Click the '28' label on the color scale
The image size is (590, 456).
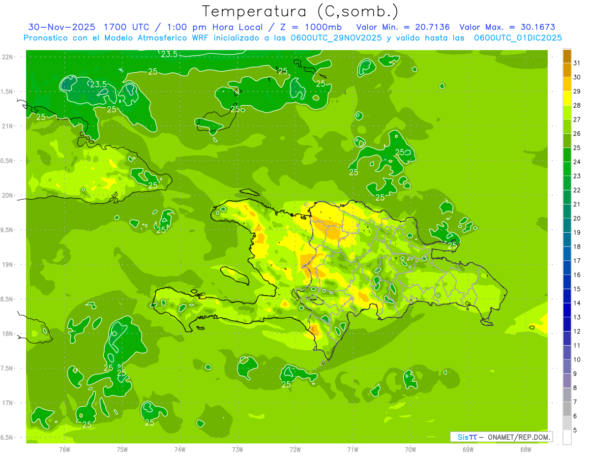coord(577,105)
